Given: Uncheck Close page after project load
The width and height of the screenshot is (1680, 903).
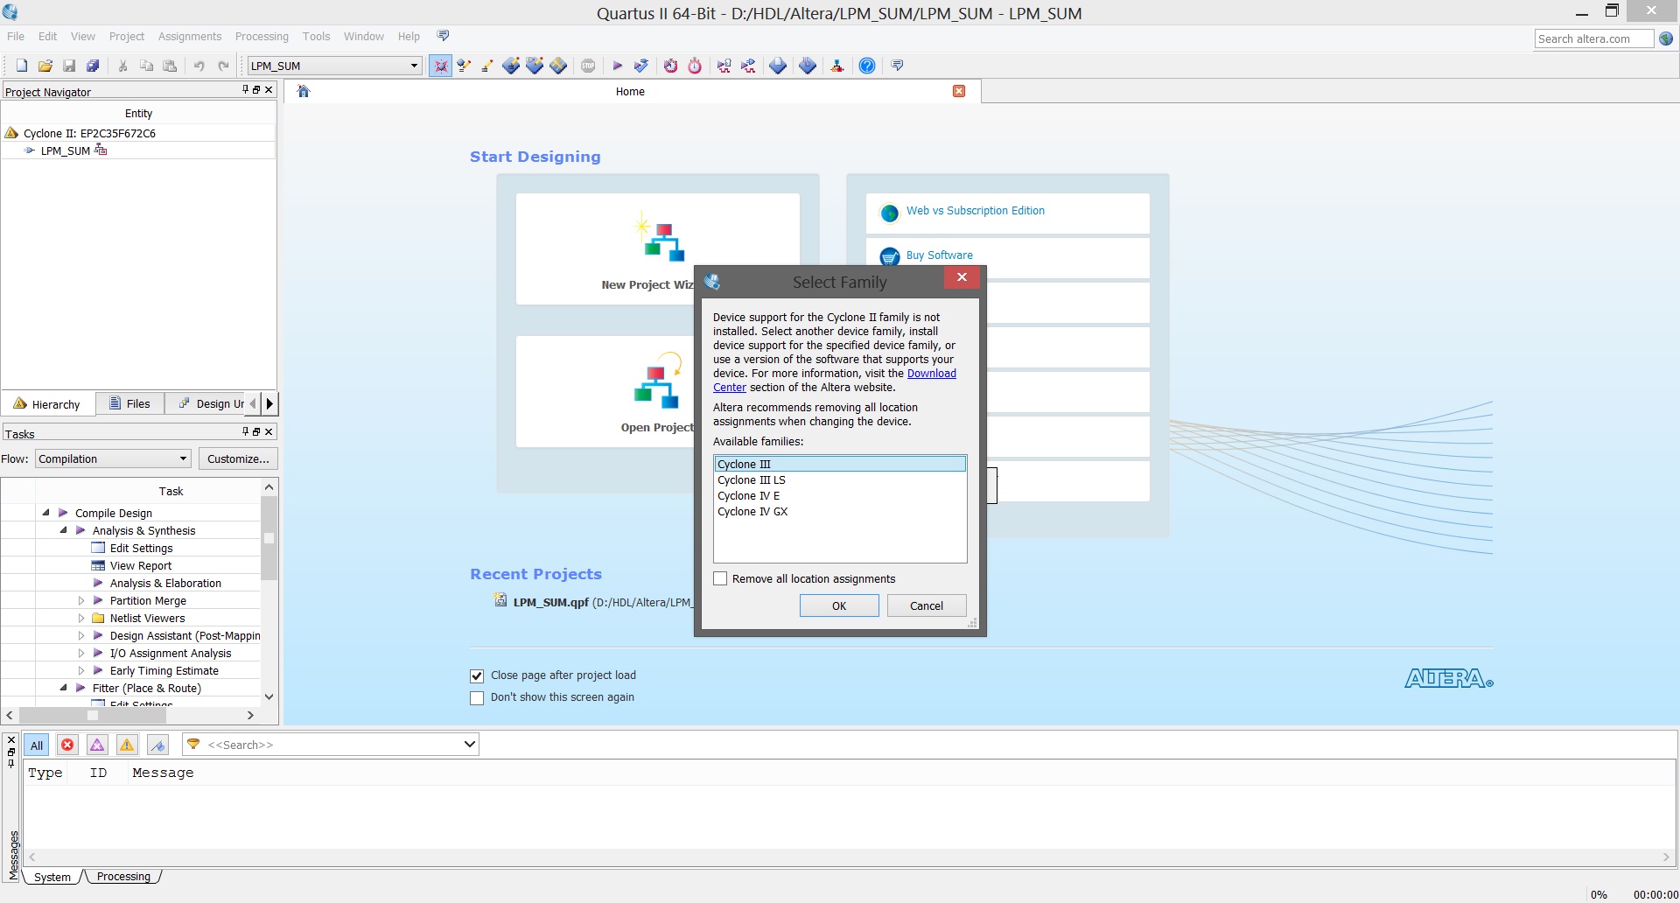Looking at the screenshot, I should 477,675.
